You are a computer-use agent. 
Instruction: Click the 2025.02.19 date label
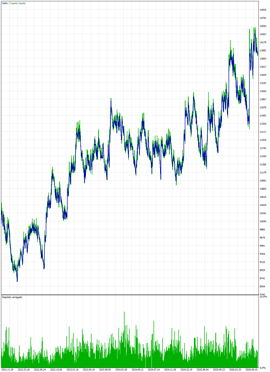[x=186, y=370]
